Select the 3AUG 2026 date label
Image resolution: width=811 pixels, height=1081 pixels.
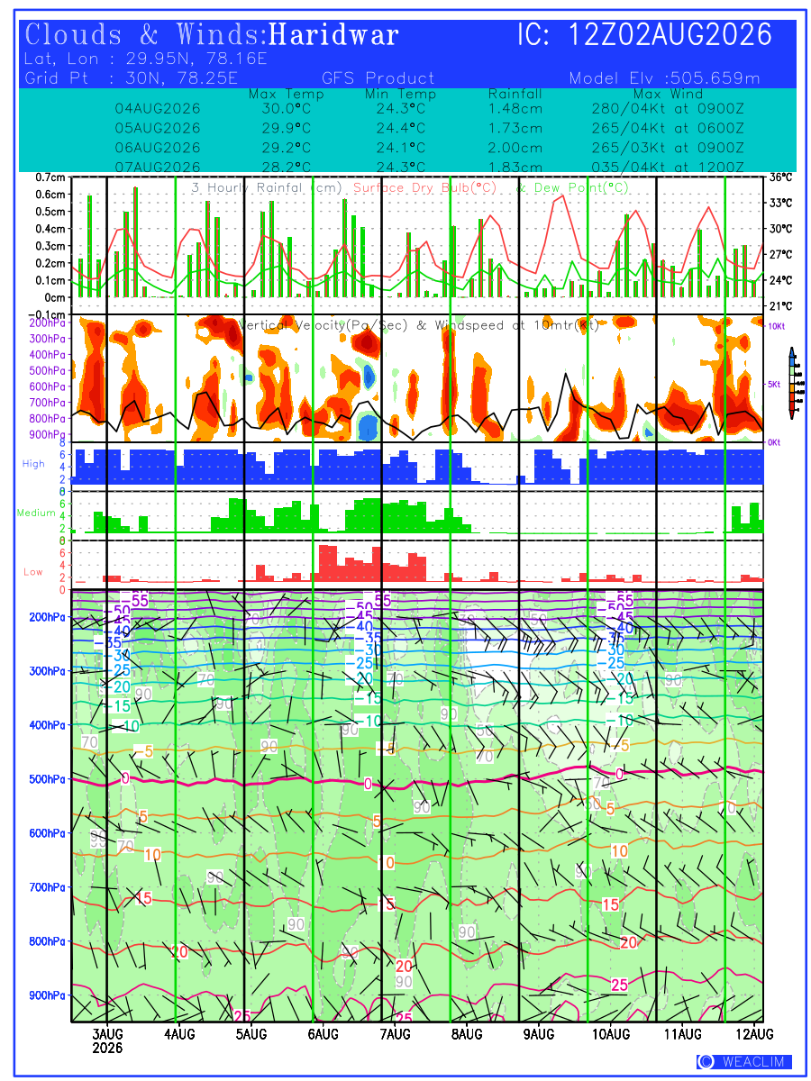(x=108, y=1040)
